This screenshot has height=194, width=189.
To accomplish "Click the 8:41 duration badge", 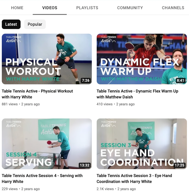I will coord(181,80).
